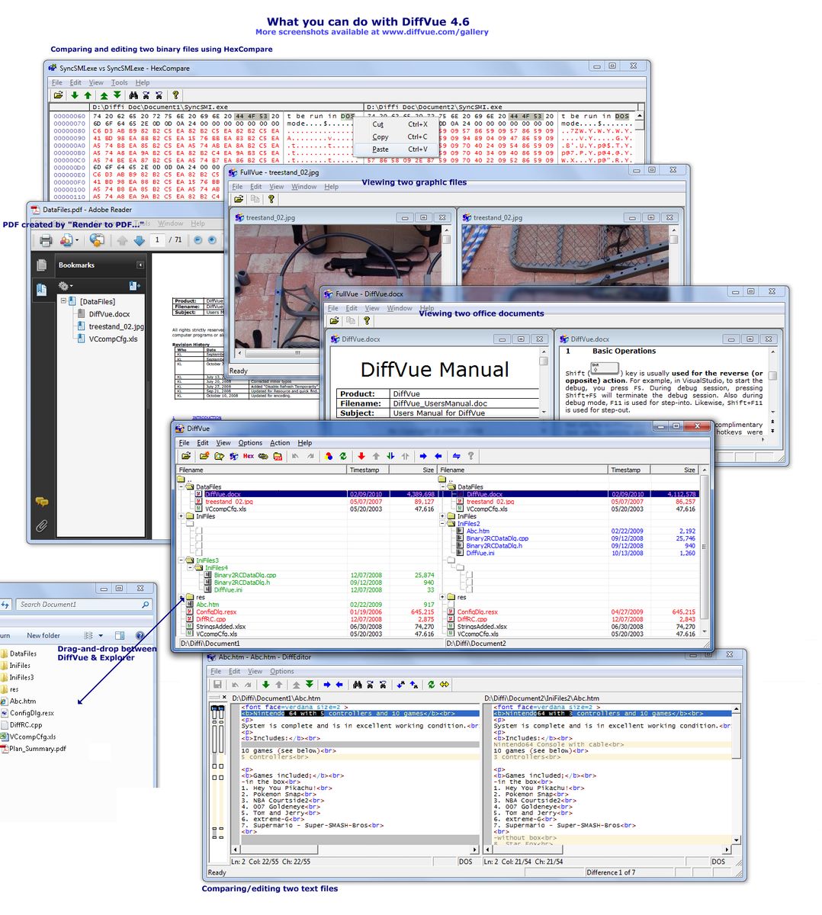The image size is (822, 915).
Task: Save the file in DiffEditor with the disk icon
Action: click(219, 684)
